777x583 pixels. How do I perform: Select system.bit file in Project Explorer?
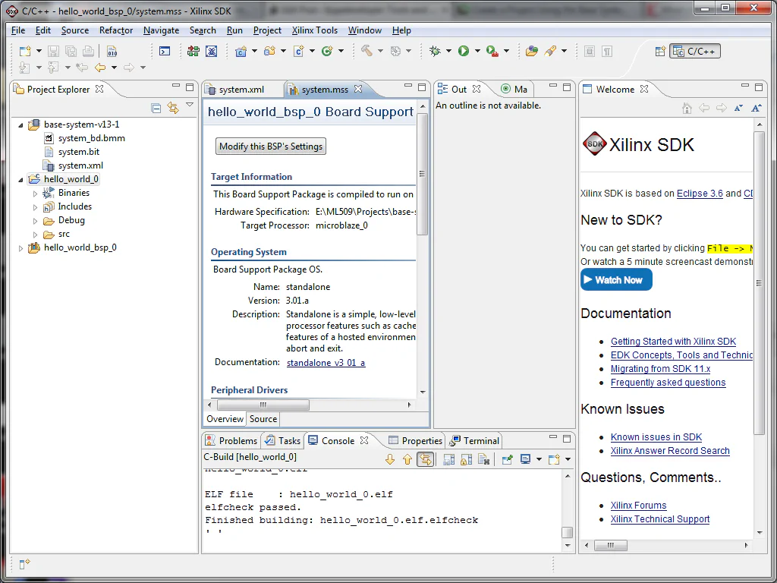[78, 152]
